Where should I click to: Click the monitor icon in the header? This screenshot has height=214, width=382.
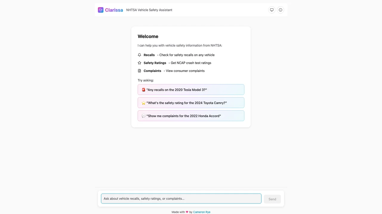[x=272, y=10]
